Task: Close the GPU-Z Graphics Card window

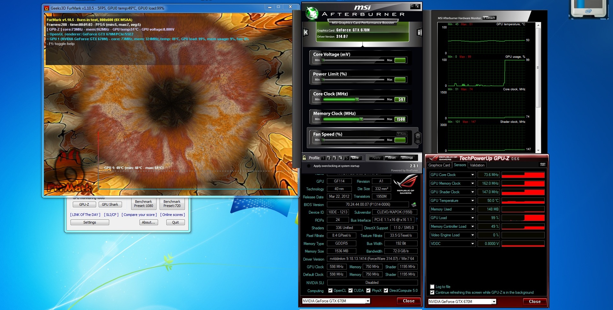Action: pos(409,301)
